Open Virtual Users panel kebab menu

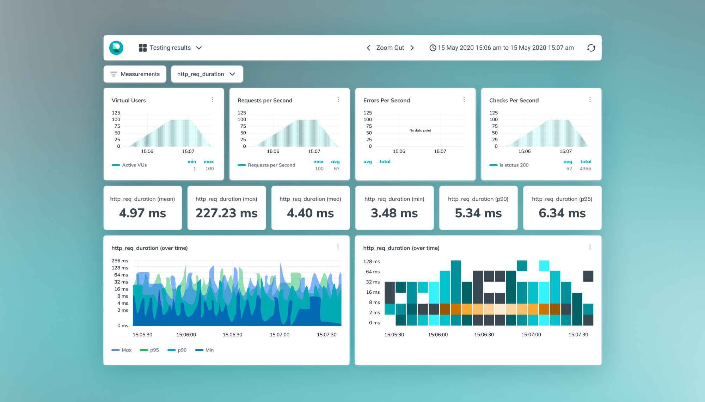tap(212, 100)
